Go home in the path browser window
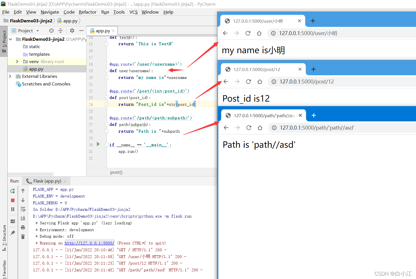Image resolution: width=416 pixels, height=279 pixels. click(x=260, y=128)
